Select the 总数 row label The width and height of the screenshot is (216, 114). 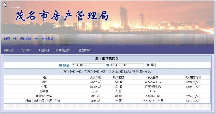(x=44, y=82)
